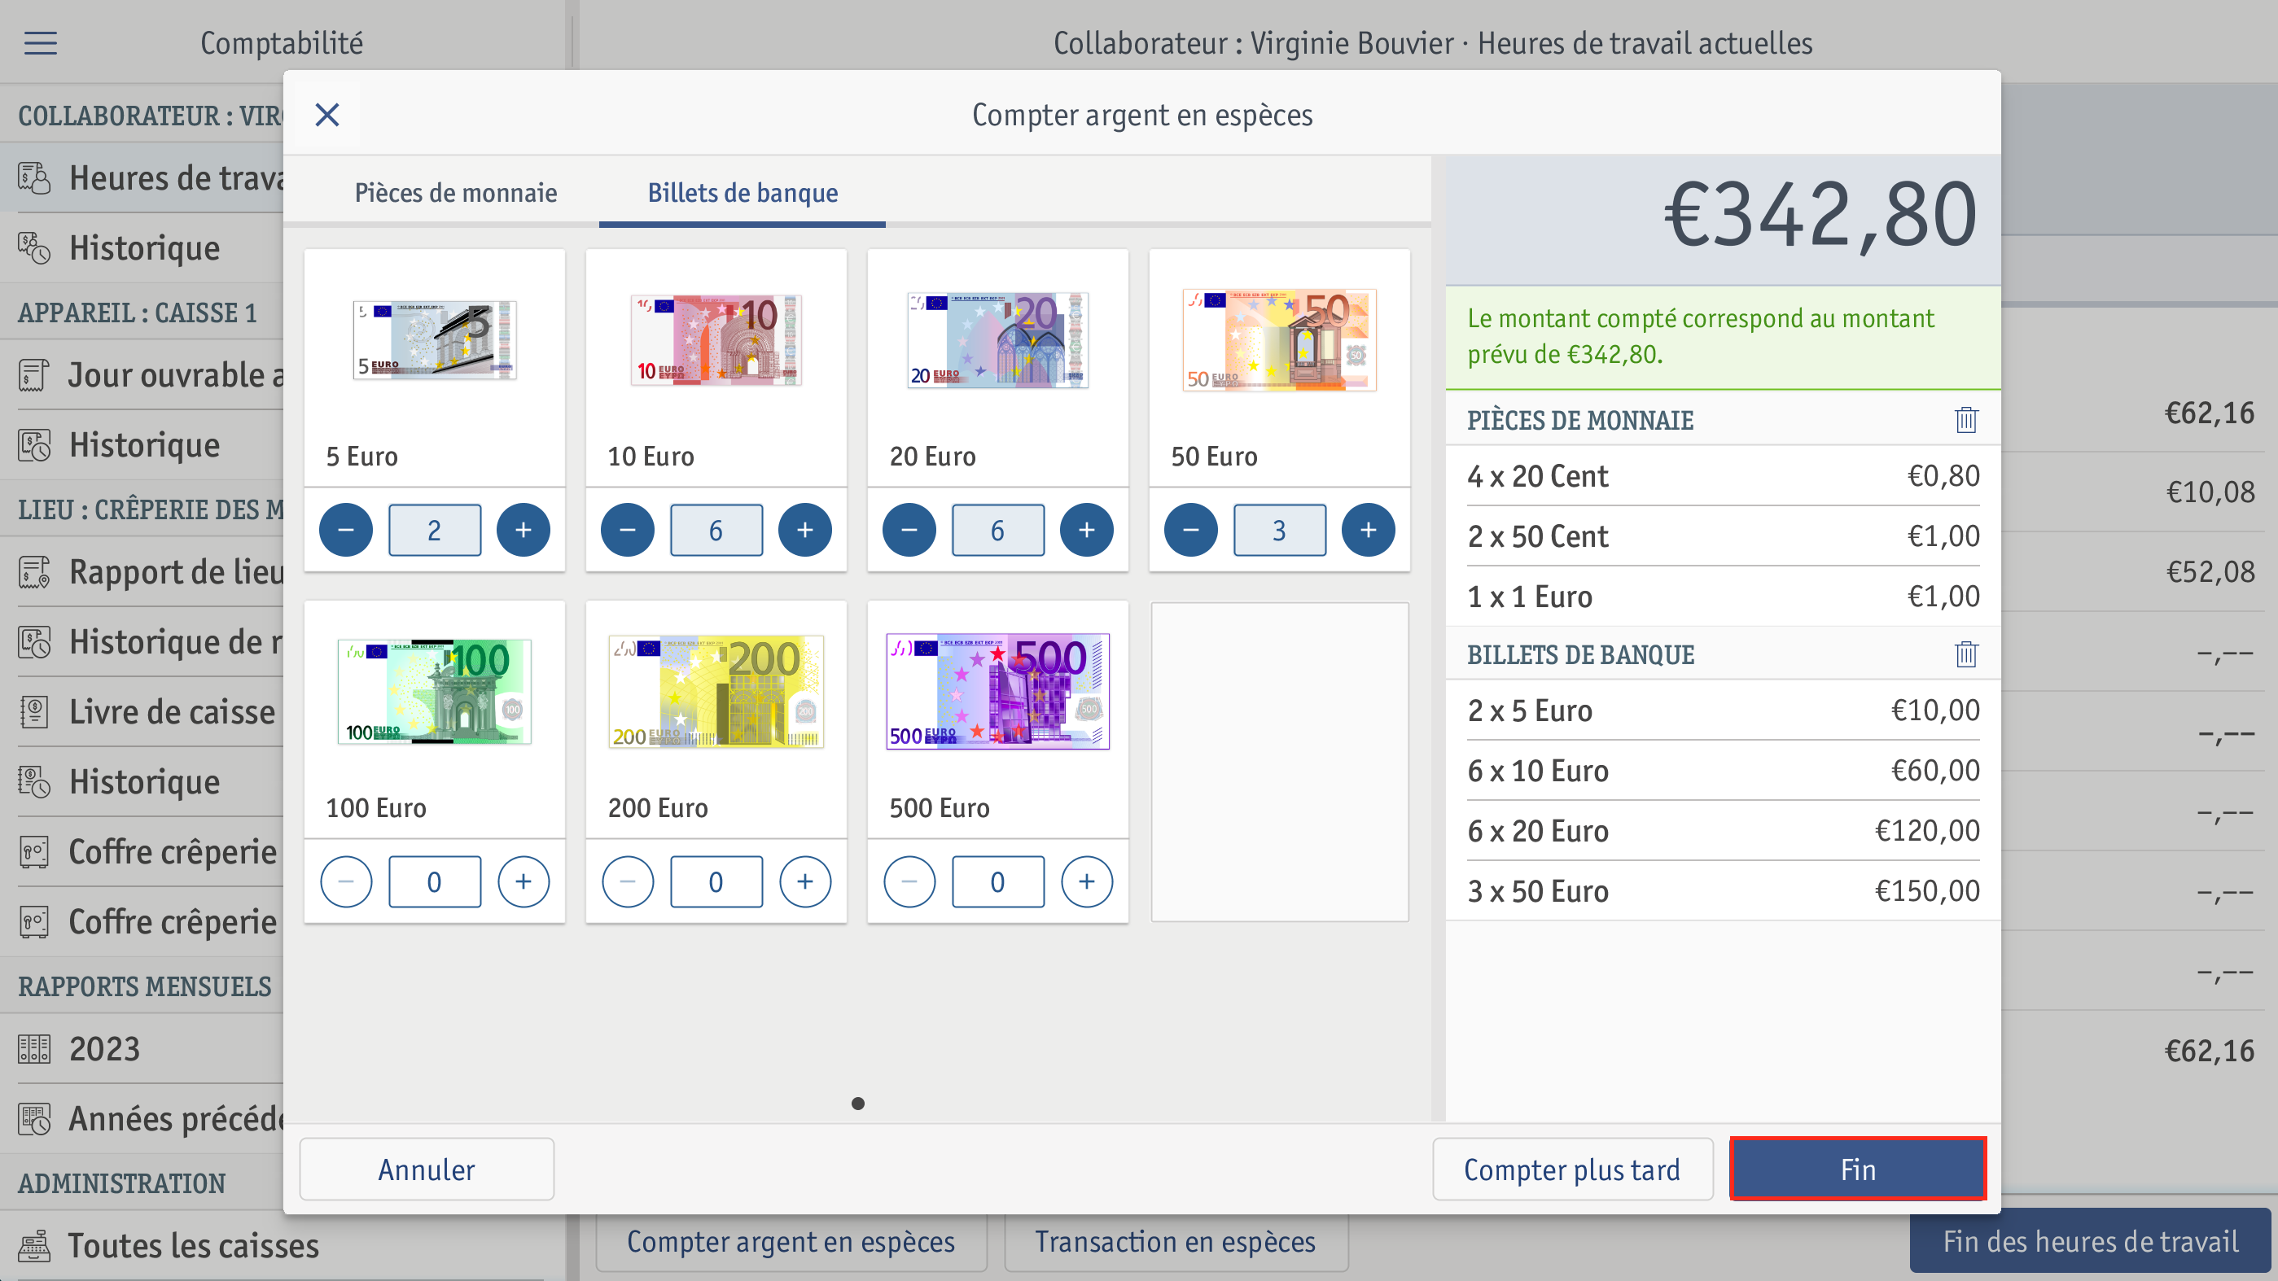Open Historique below Livre de caisse
This screenshot has height=1281, width=2278.
(142, 781)
